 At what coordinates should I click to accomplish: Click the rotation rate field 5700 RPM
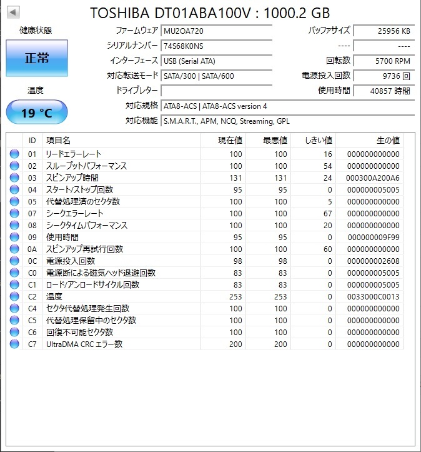coord(384,61)
